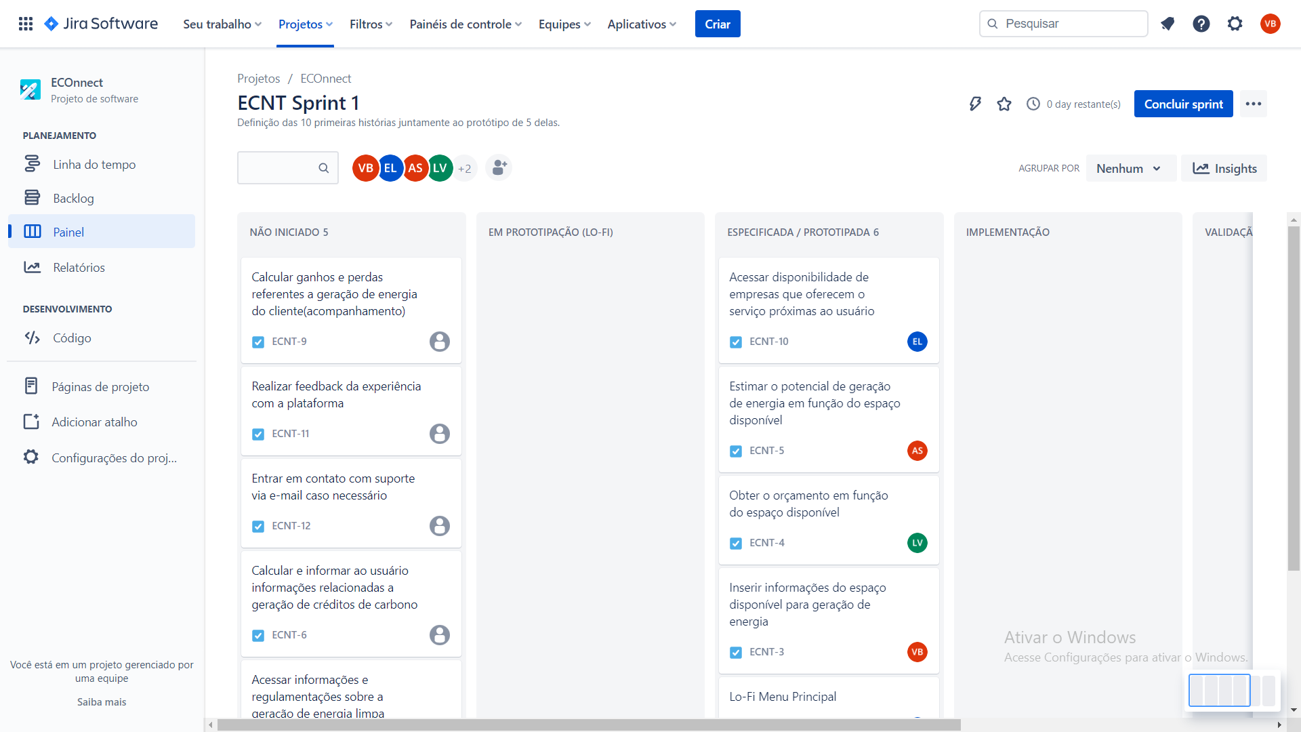Open the Insights panel
This screenshot has width=1301, height=732.
[x=1224, y=168]
